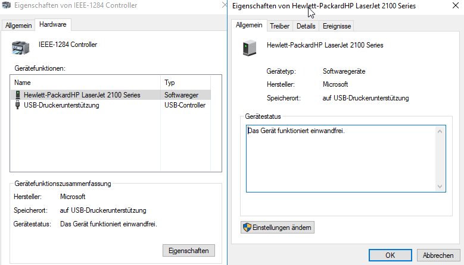Image resolution: width=464 pixels, height=265 pixels.
Task: Close the HP LaserJet 2100 properties dialog
Action: click(x=456, y=5)
